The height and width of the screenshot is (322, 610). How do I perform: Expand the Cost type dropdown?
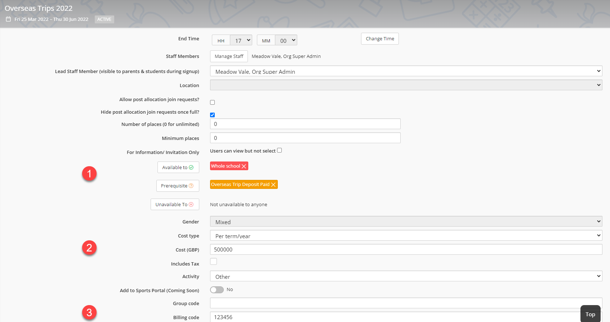[406, 235]
